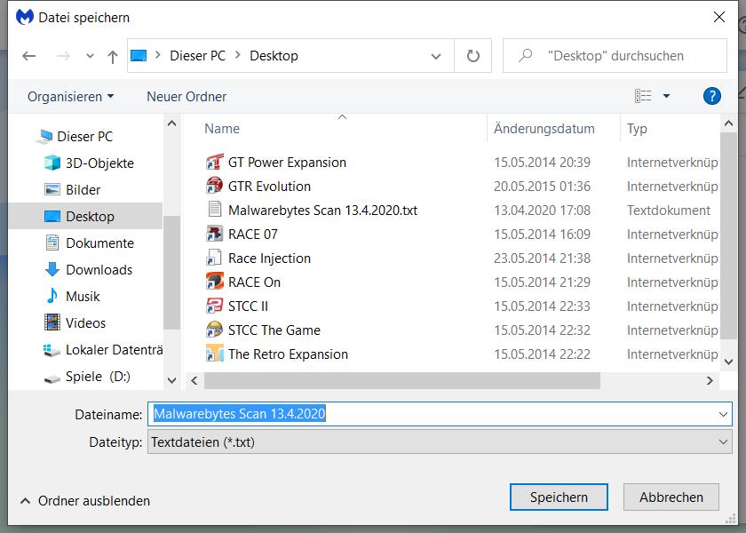Change the view layout icon
Screen dimensions: 746x533
tap(643, 96)
